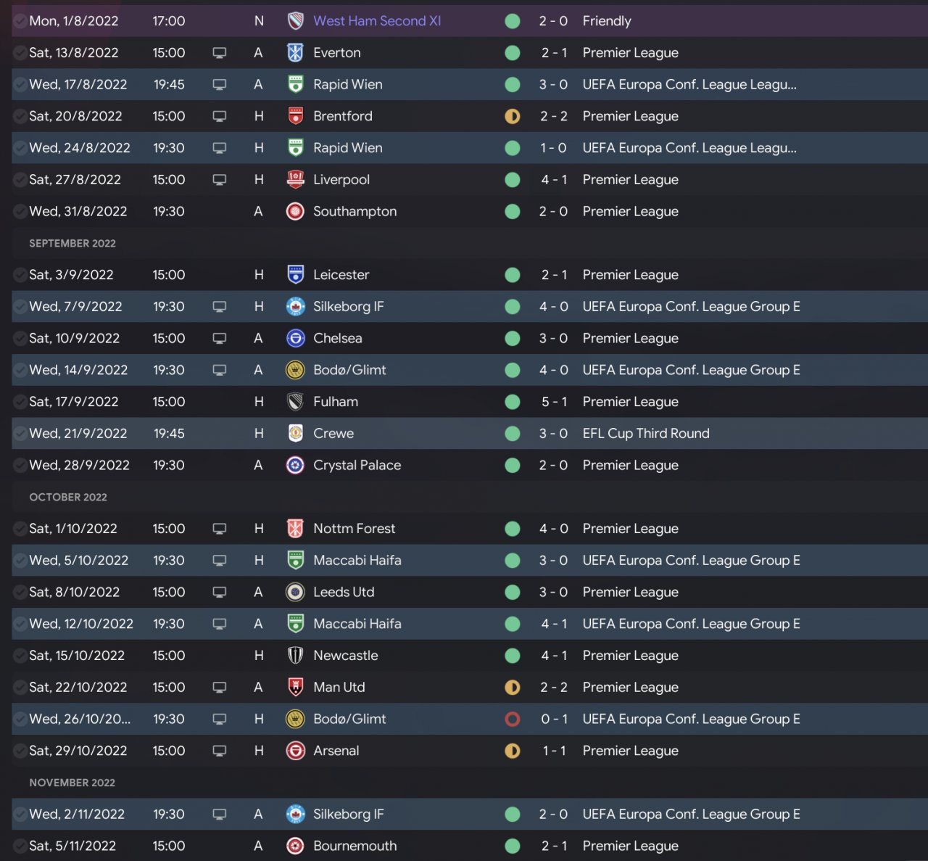Click the Crewe club badge
This screenshot has height=861, width=928.
pyautogui.click(x=295, y=434)
